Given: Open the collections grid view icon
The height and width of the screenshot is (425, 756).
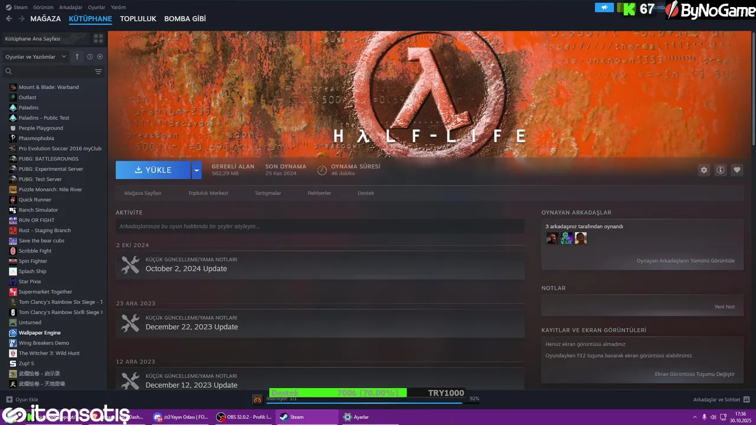Looking at the screenshot, I should [98, 38].
